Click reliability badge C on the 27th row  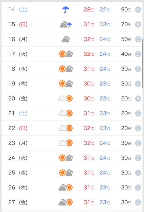tap(138, 203)
